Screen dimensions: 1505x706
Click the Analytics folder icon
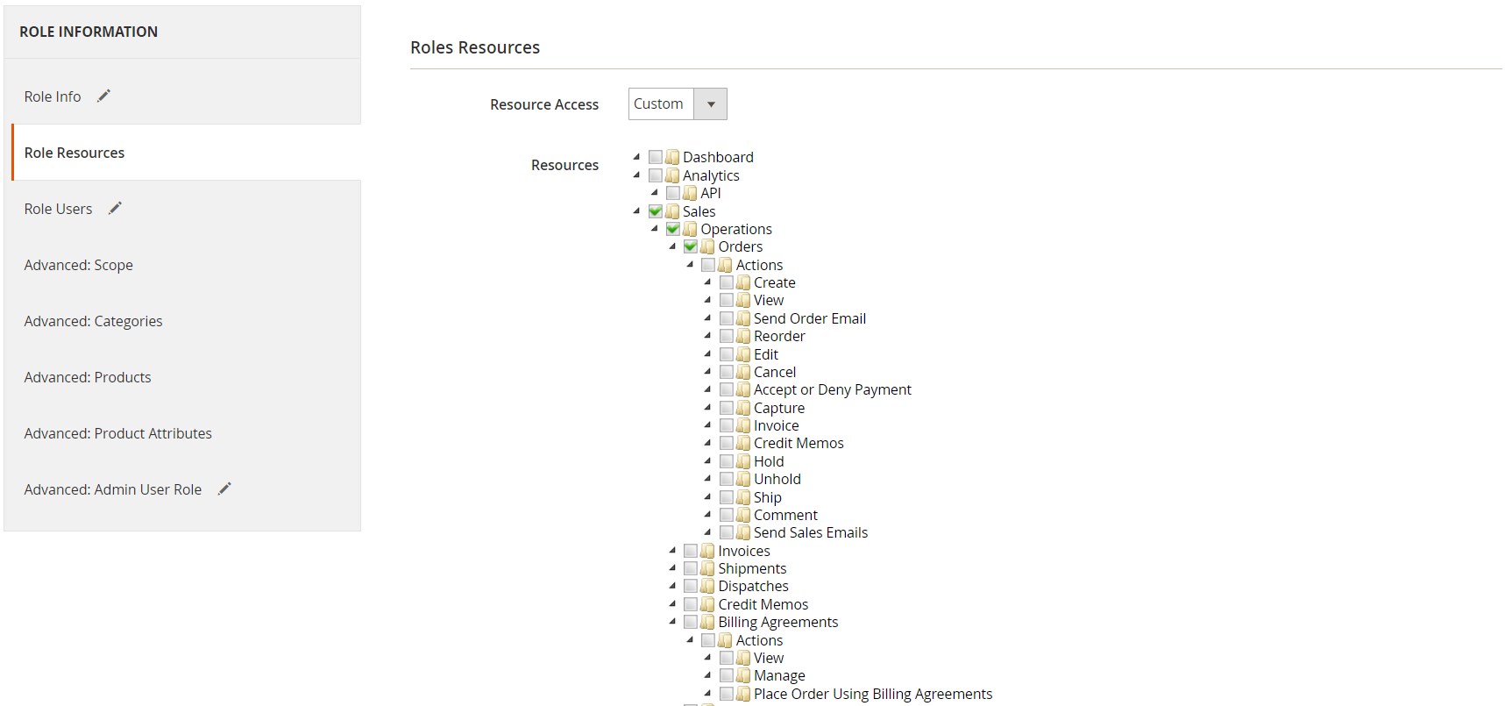pos(672,175)
